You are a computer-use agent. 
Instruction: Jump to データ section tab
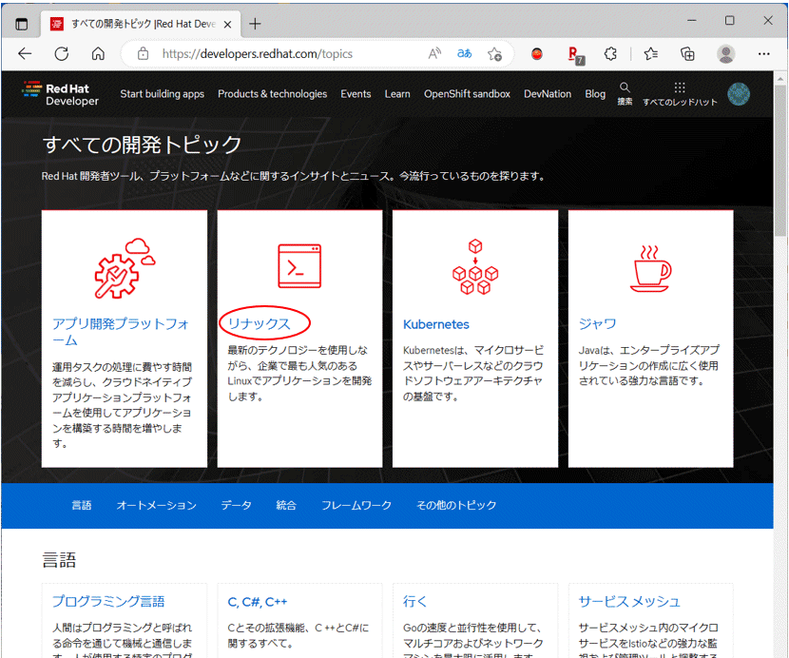tap(236, 505)
